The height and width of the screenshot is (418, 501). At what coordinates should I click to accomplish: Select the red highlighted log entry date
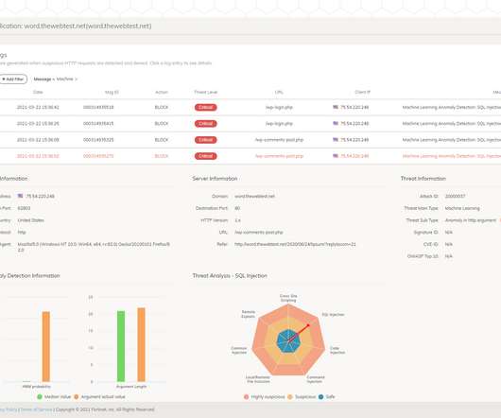[38, 156]
